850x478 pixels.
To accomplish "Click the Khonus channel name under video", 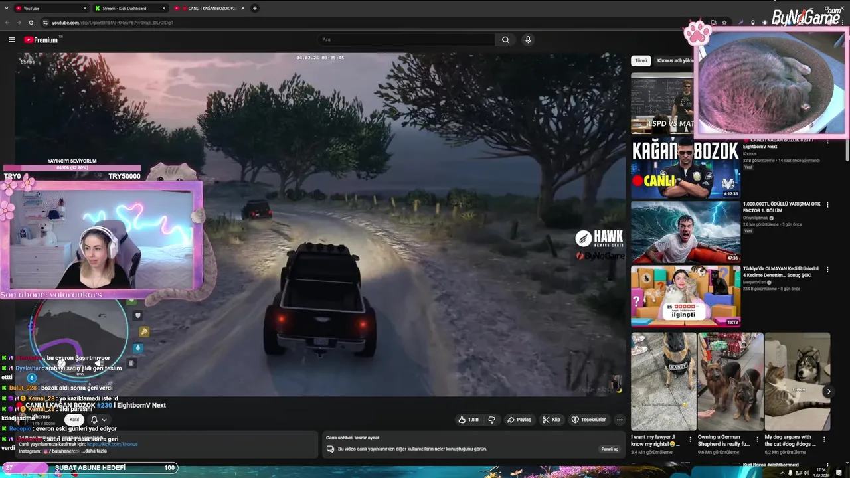I will tap(41, 416).
